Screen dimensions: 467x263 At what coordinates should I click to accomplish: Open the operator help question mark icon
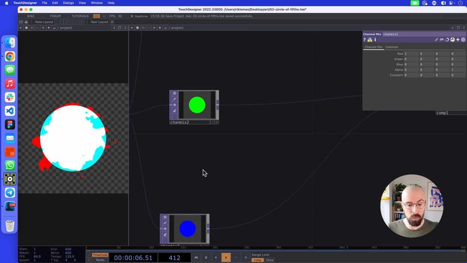tap(365, 40)
